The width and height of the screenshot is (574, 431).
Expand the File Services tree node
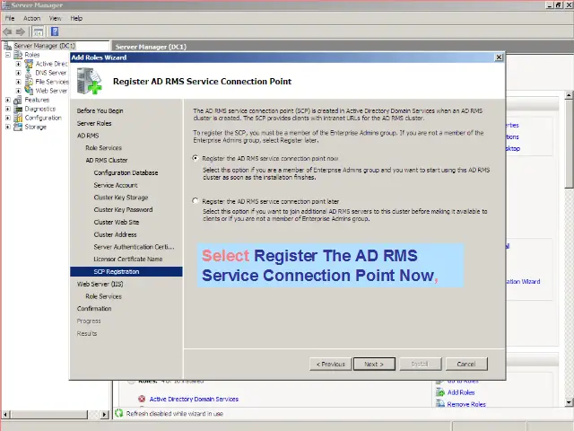[x=18, y=82]
